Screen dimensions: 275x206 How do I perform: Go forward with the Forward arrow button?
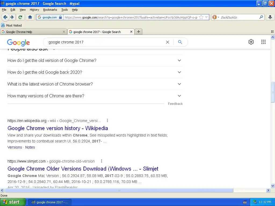tap(12, 17)
